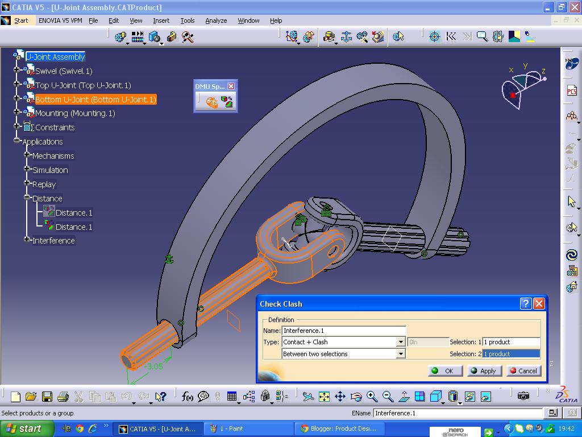
Task: Click the camera capture icon on the bottom toolbar
Action: pyautogui.click(x=523, y=395)
